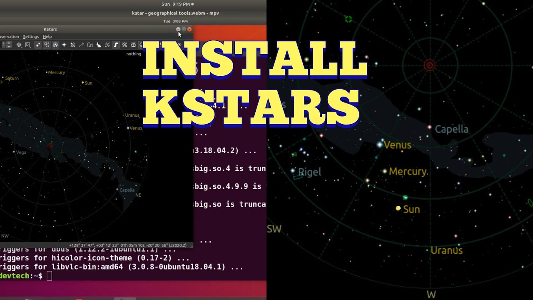Open the Observation menu in KStars
The height and width of the screenshot is (300, 533).
coord(9,37)
